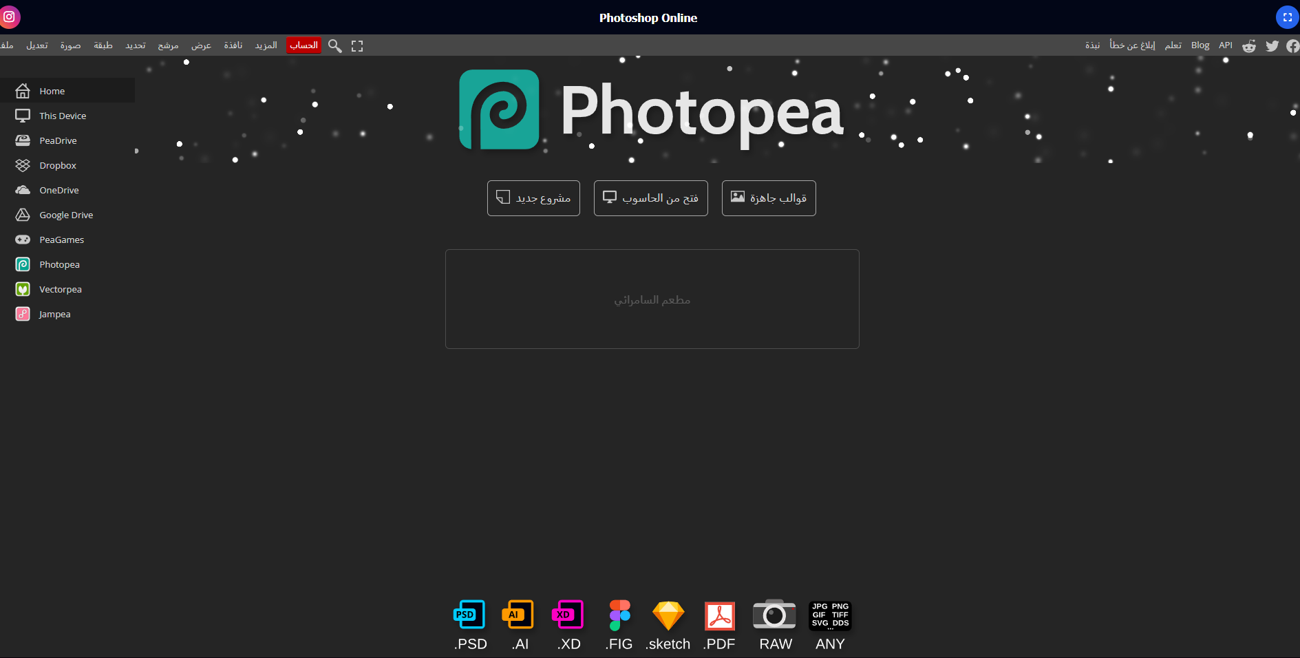Select Google Drive in sidebar

point(66,215)
